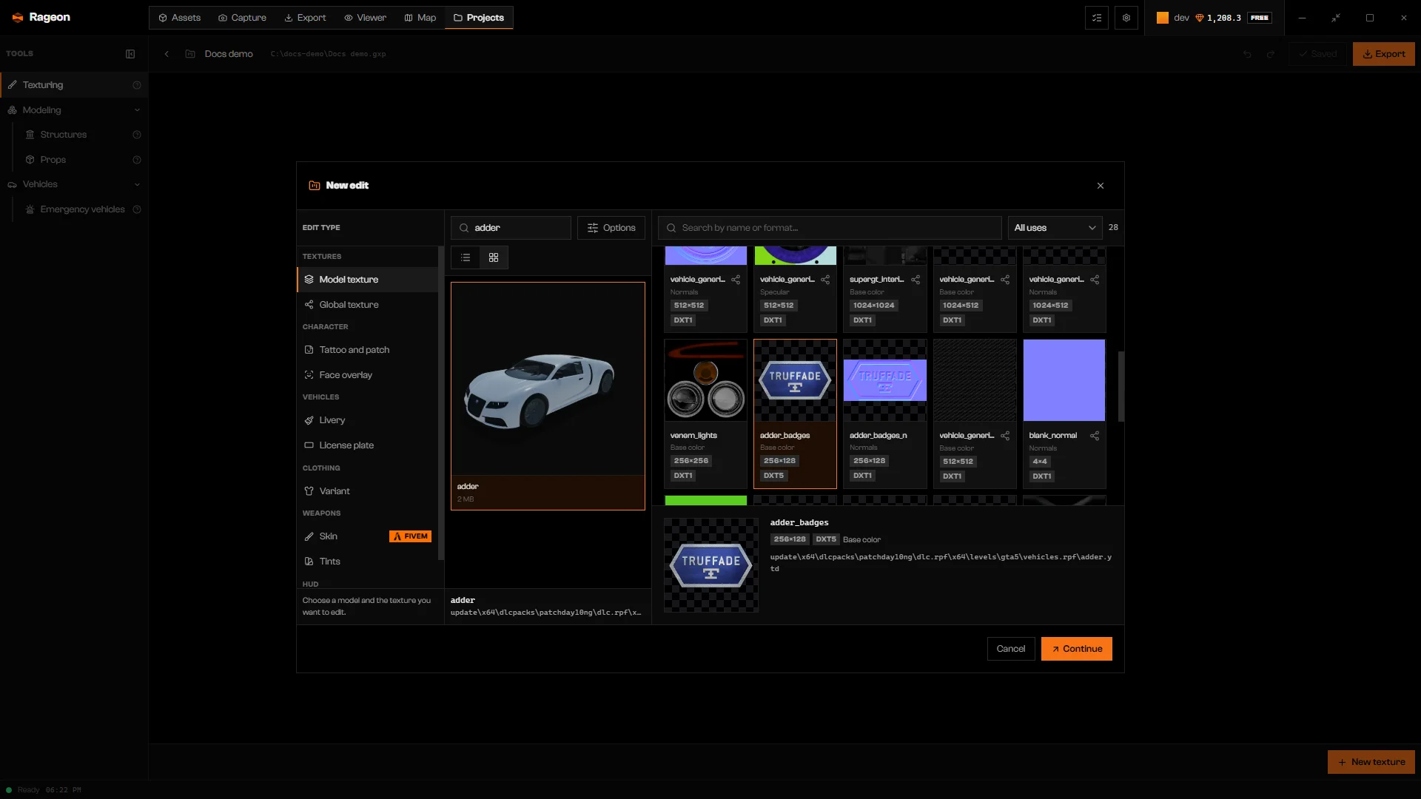Viewport: 1421px width, 799px height.
Task: Select License plate edit type
Action: coord(367,445)
